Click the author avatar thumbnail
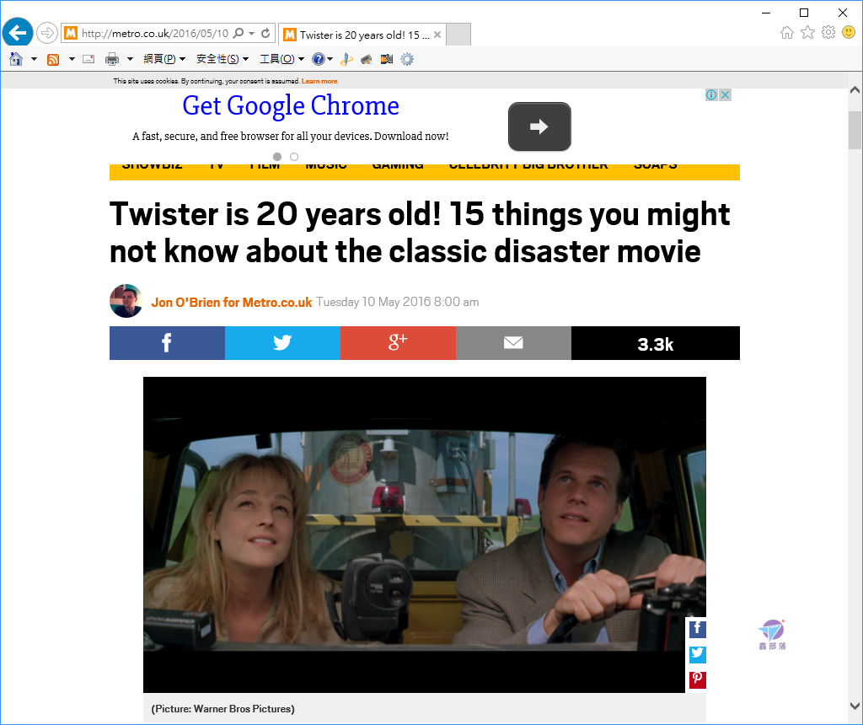863x725 pixels. pyautogui.click(x=126, y=301)
